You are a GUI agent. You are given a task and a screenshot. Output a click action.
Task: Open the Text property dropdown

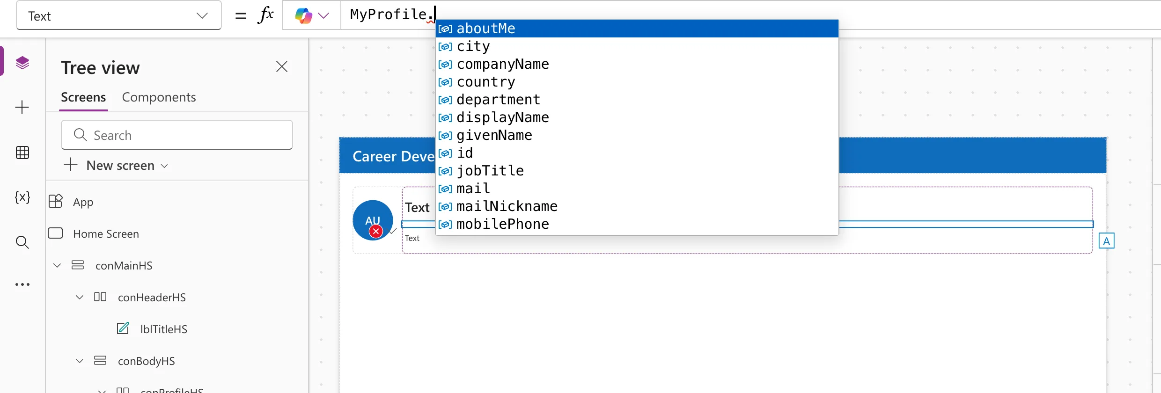click(x=119, y=16)
